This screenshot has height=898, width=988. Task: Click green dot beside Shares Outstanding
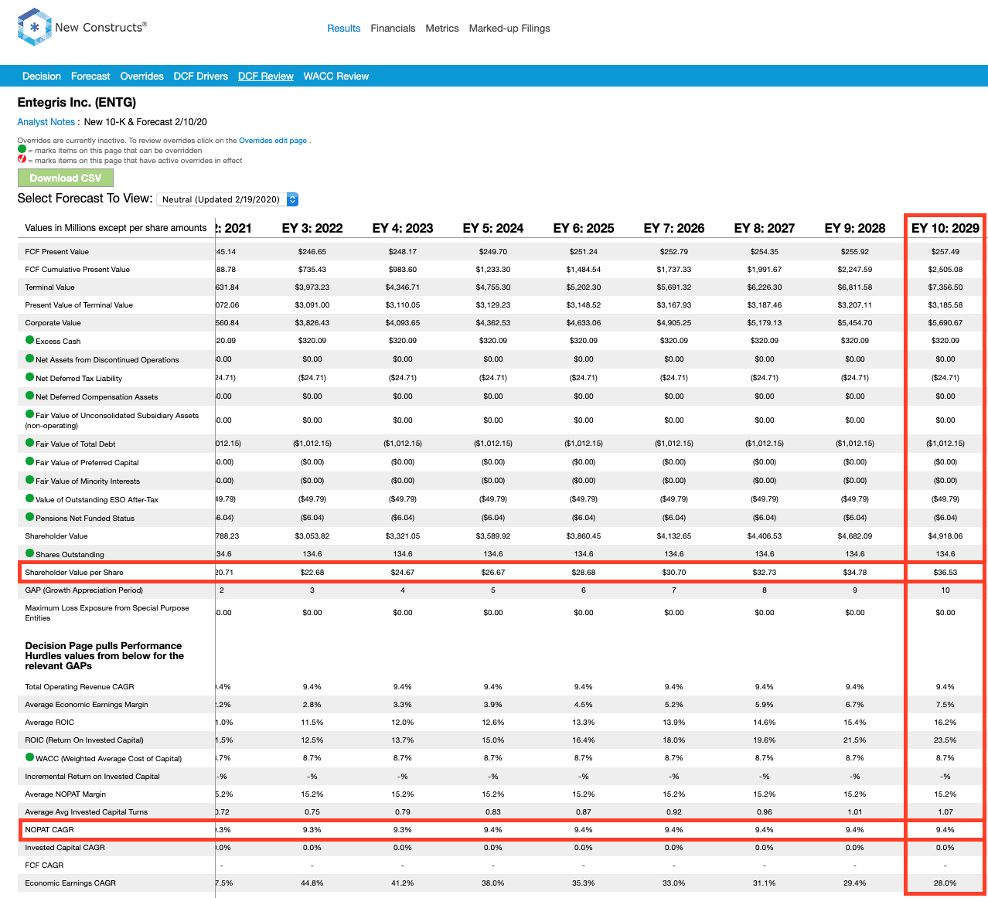click(30, 553)
